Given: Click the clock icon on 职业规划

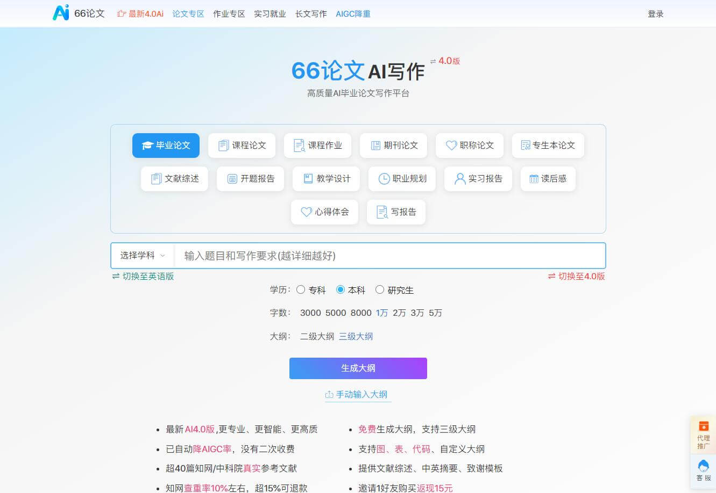Looking at the screenshot, I should pyautogui.click(x=384, y=179).
